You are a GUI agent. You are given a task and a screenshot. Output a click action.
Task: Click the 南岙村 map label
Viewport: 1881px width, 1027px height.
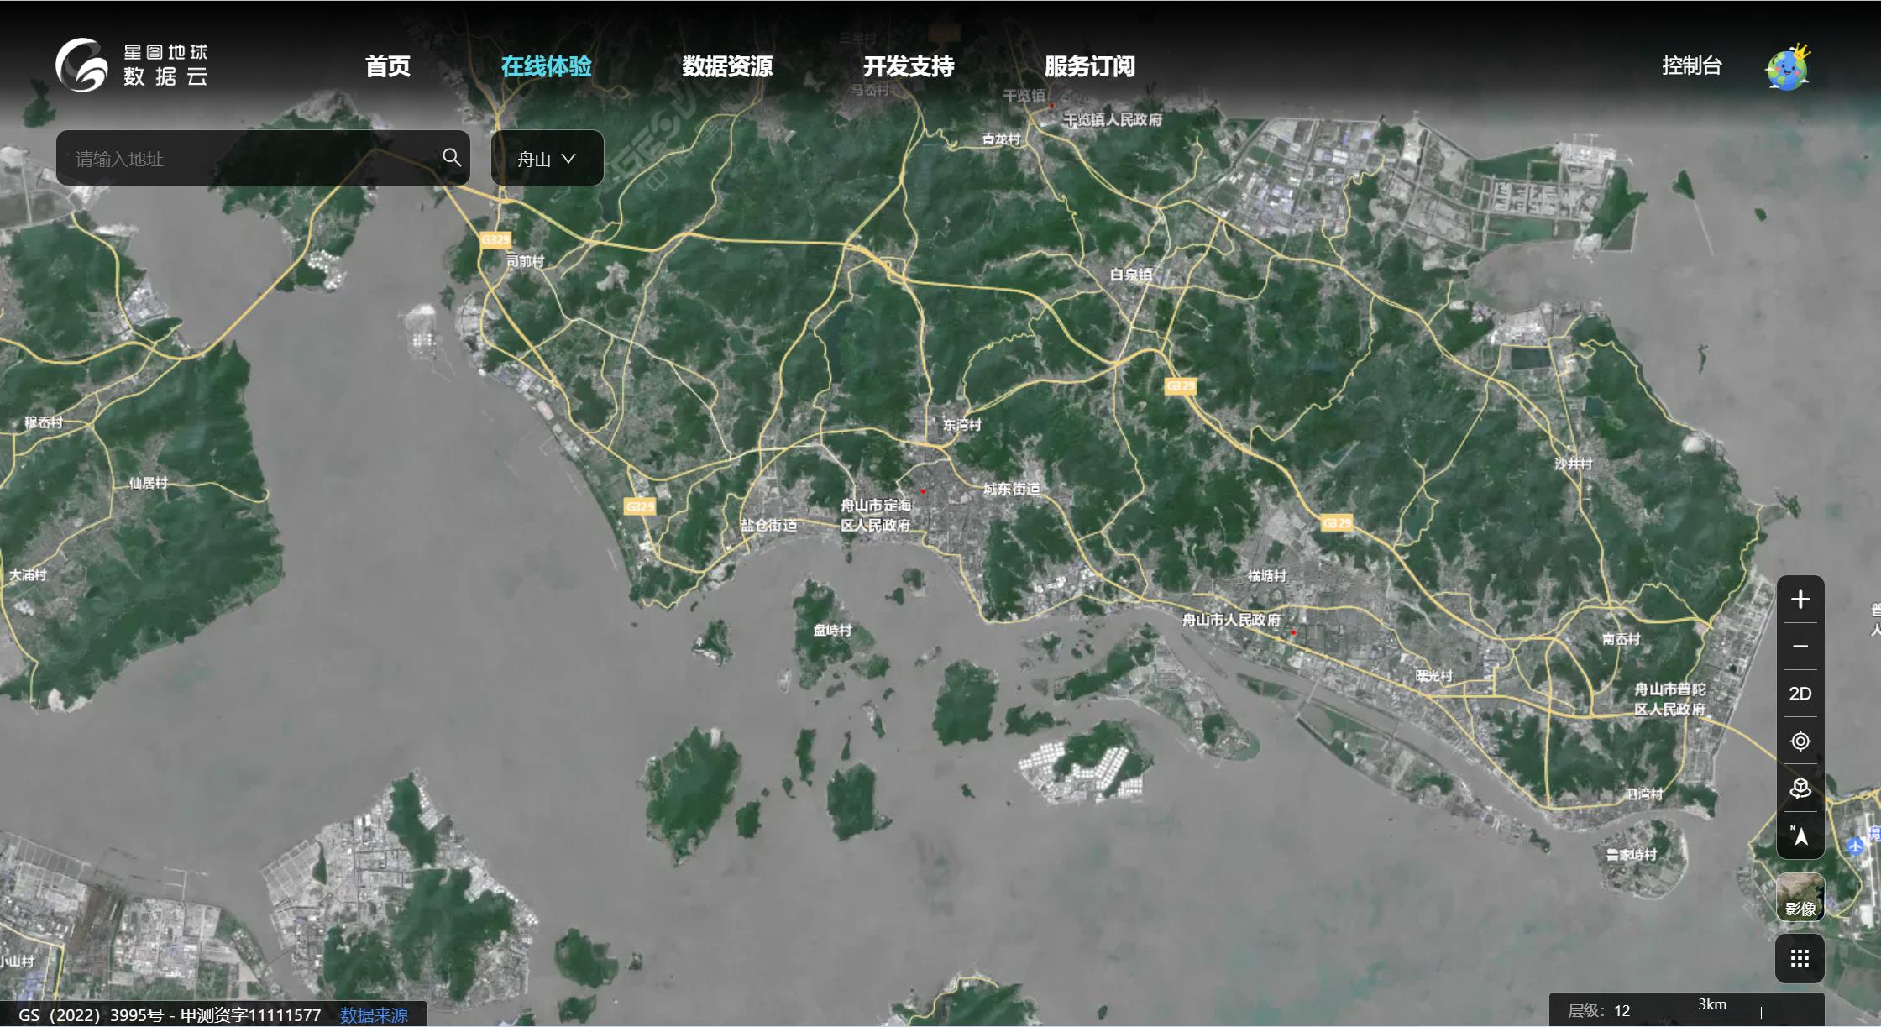pos(1621,639)
